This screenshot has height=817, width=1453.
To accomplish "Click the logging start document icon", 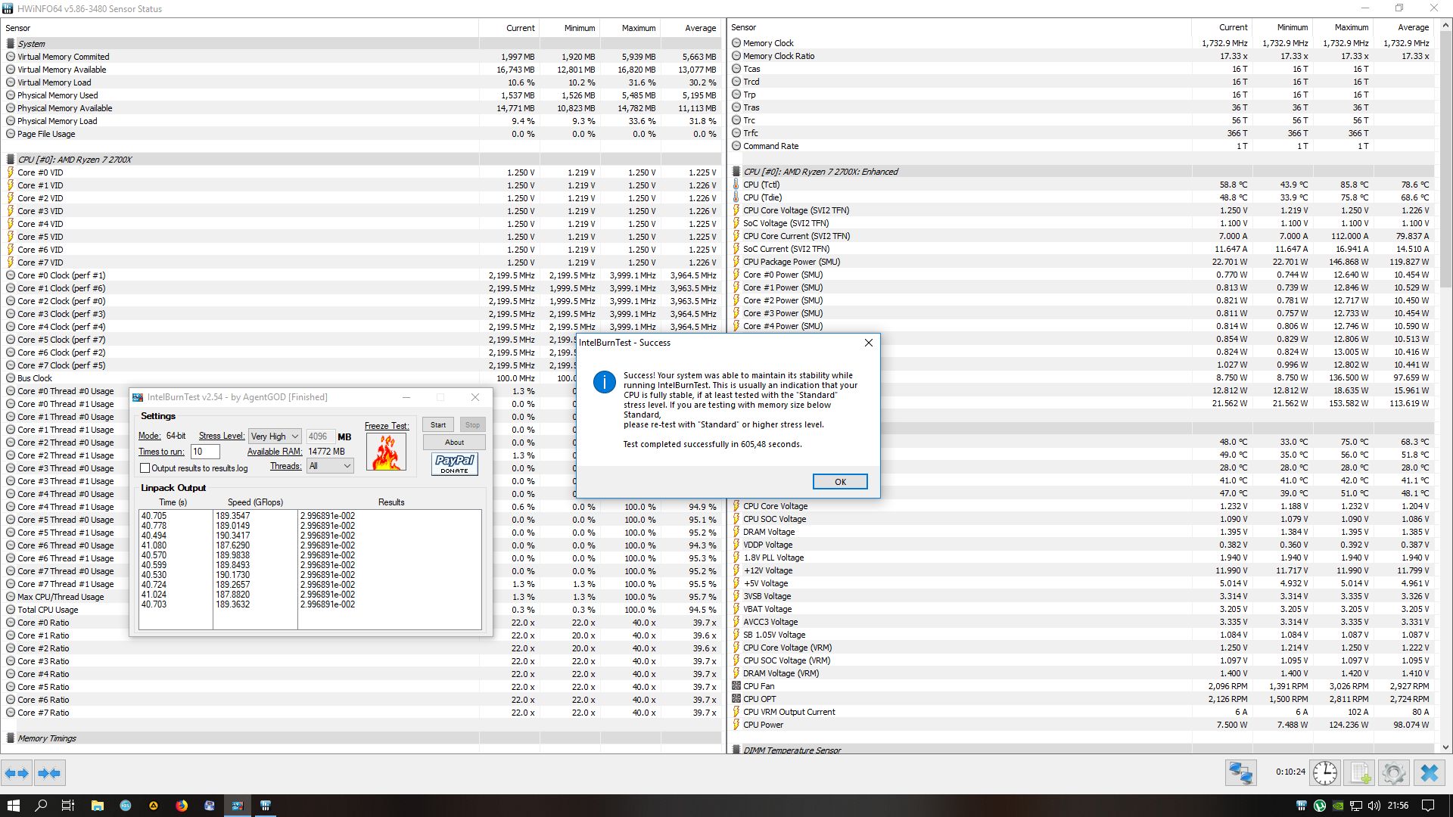I will click(1360, 772).
